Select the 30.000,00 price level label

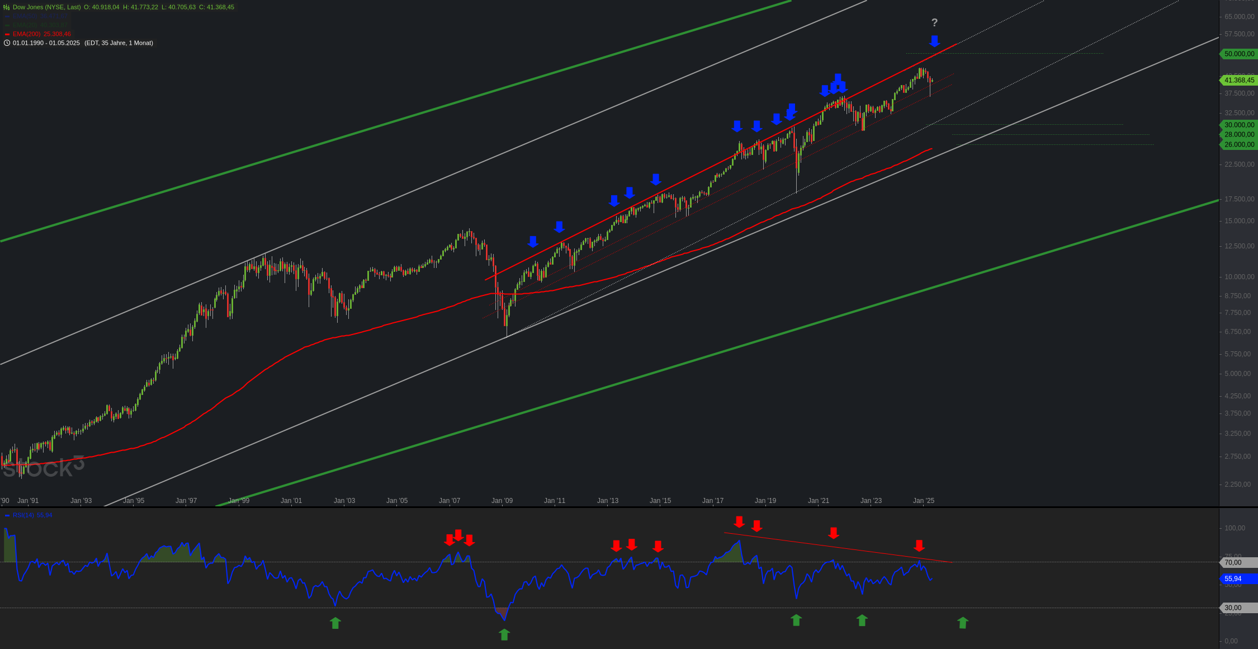coord(1238,125)
